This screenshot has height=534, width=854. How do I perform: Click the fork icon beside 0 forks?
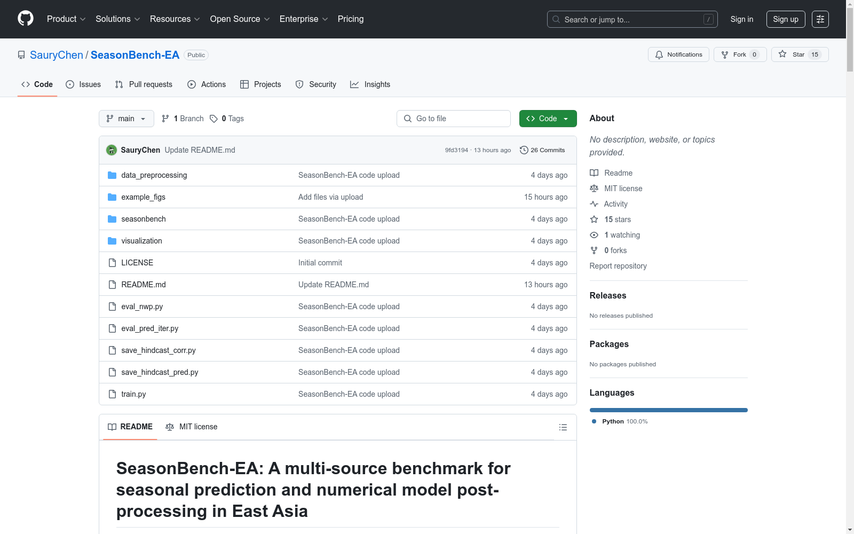click(594, 250)
